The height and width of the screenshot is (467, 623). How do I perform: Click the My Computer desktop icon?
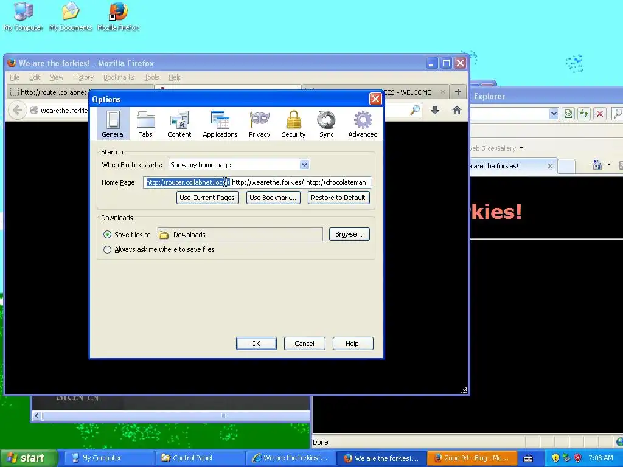(24, 16)
